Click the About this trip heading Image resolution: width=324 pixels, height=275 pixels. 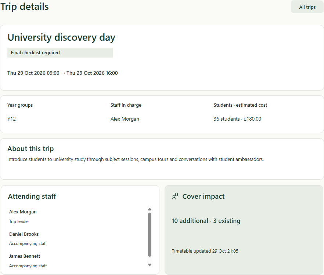click(30, 149)
